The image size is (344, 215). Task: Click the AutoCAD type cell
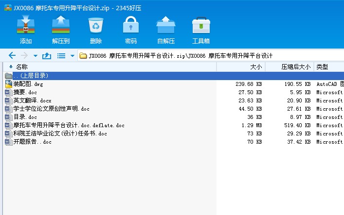tap(330, 84)
